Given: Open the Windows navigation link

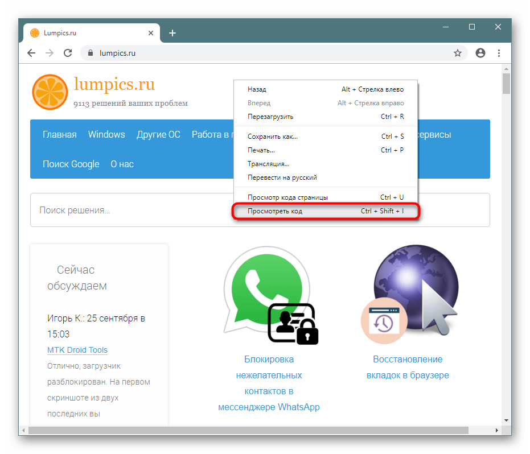Looking at the screenshot, I should point(106,135).
